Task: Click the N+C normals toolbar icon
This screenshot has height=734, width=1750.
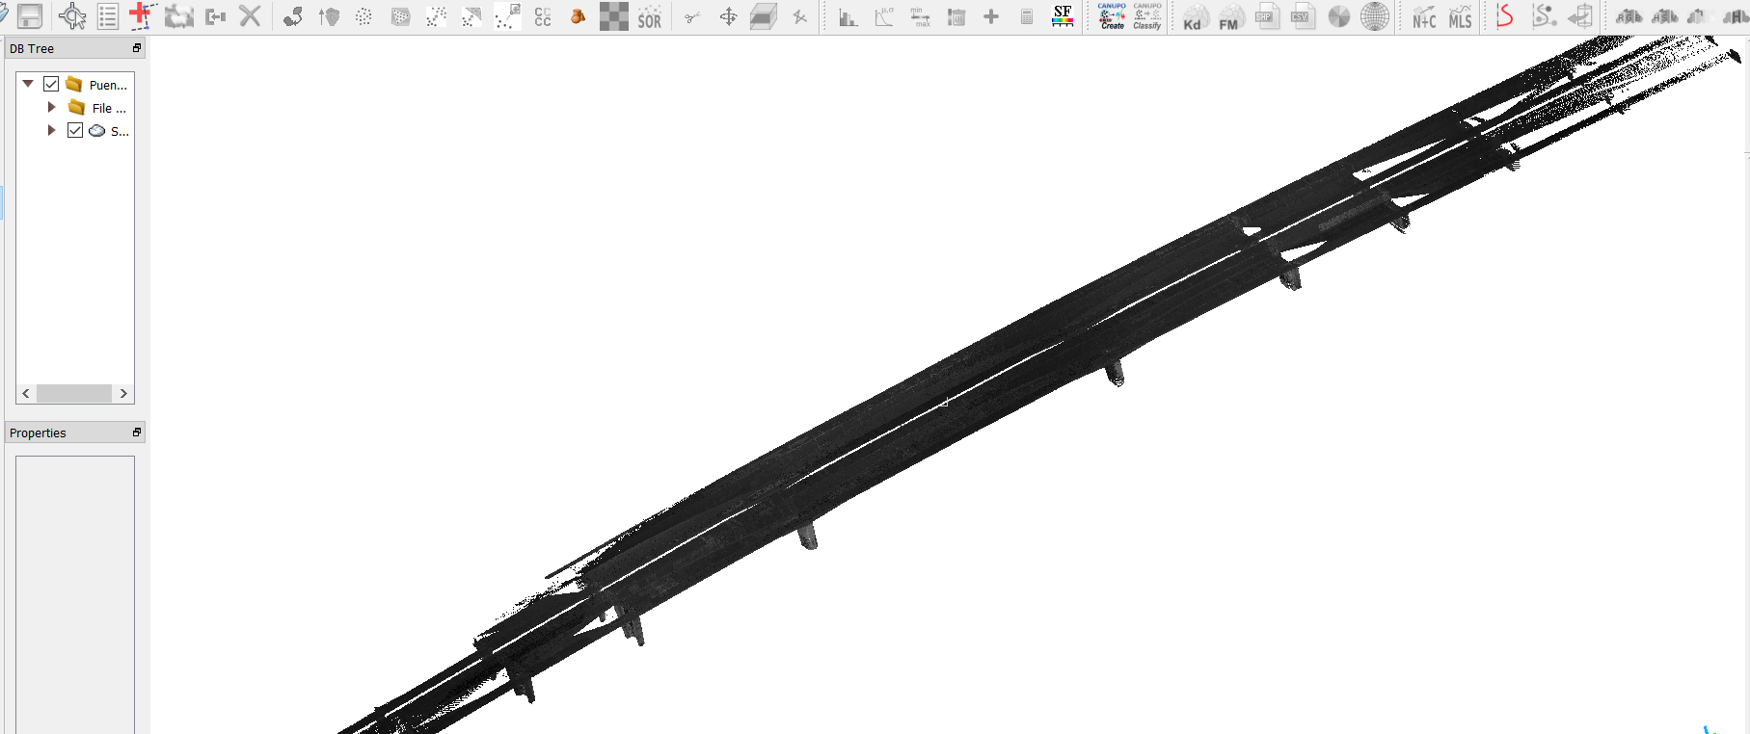Action: tap(1424, 17)
